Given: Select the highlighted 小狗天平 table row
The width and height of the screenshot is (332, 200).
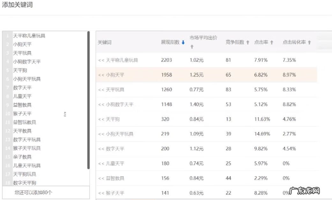Looking at the screenshot, I should pyautogui.click(x=207, y=75).
